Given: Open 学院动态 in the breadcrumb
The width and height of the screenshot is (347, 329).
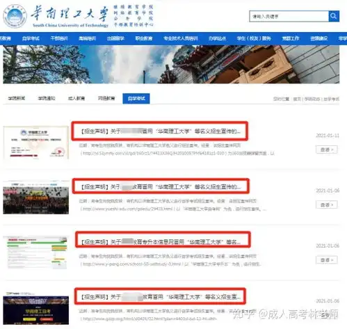Looking at the screenshot, I should (312, 99).
